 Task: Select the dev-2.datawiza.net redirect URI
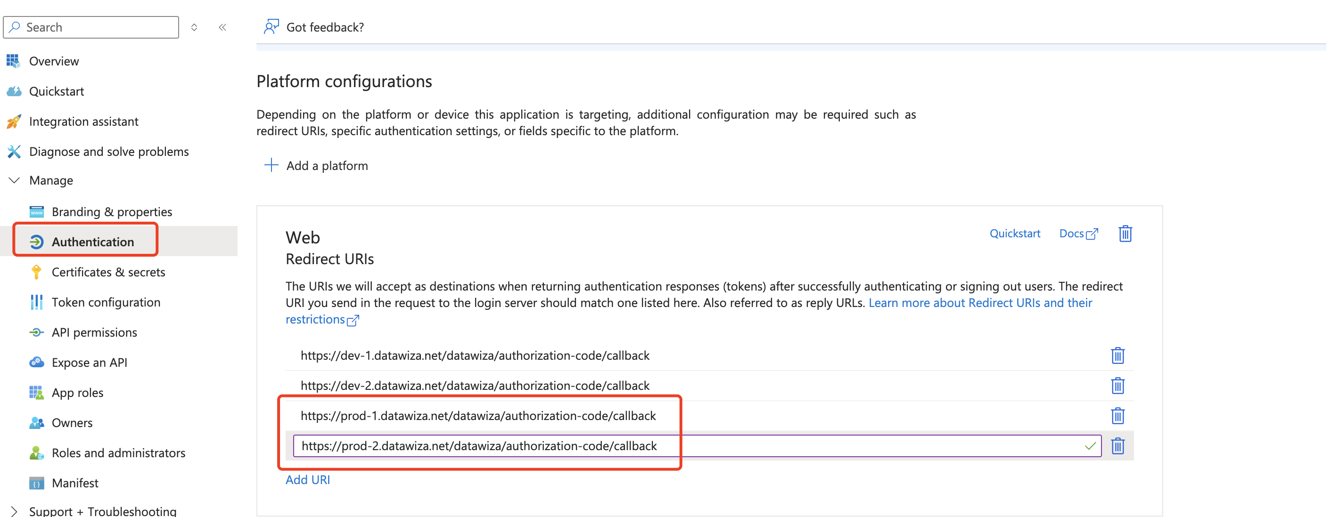pos(475,386)
